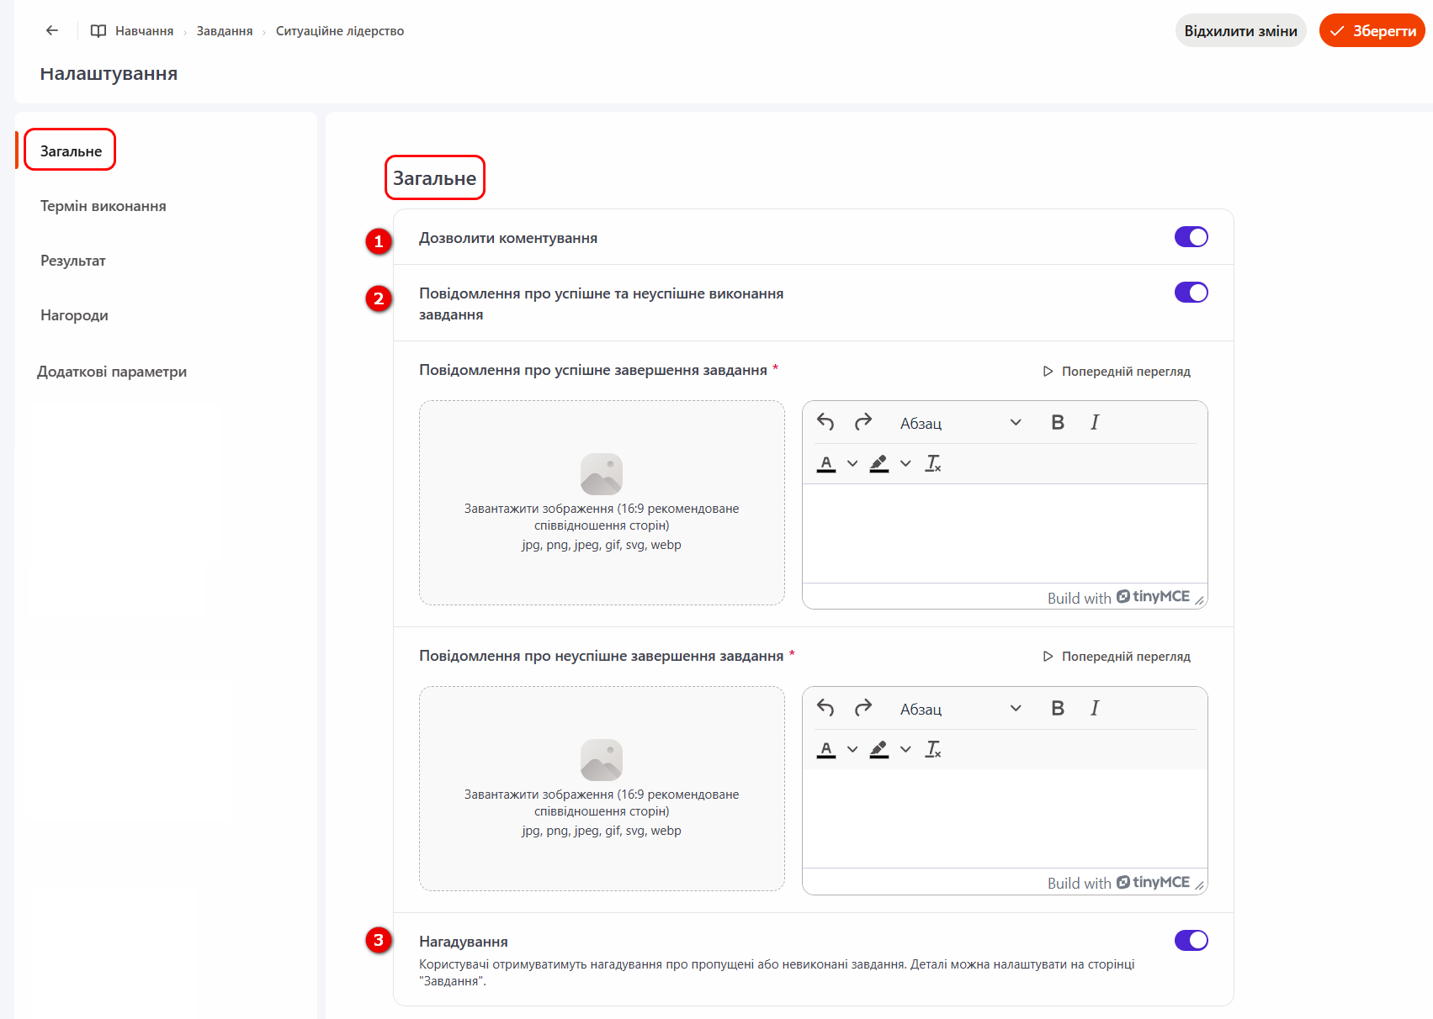1433x1019 pixels.
Task: Redo in the success message editor
Action: [x=863, y=422]
